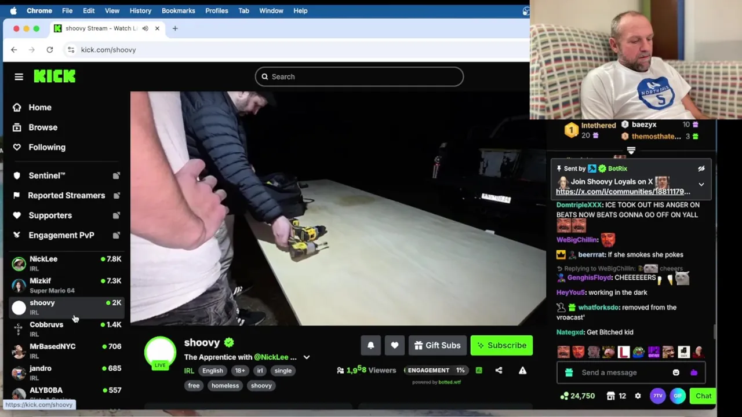The height and width of the screenshot is (417, 742).
Task: Open Mizkif's channel from recommended list
Action: tap(66, 285)
